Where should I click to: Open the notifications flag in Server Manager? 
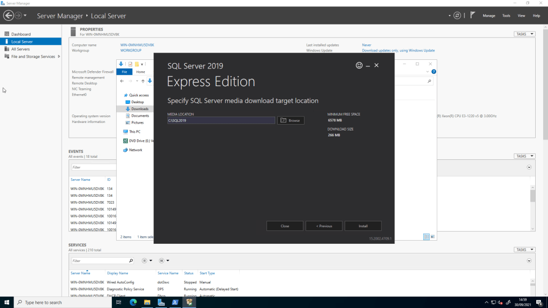[473, 16]
